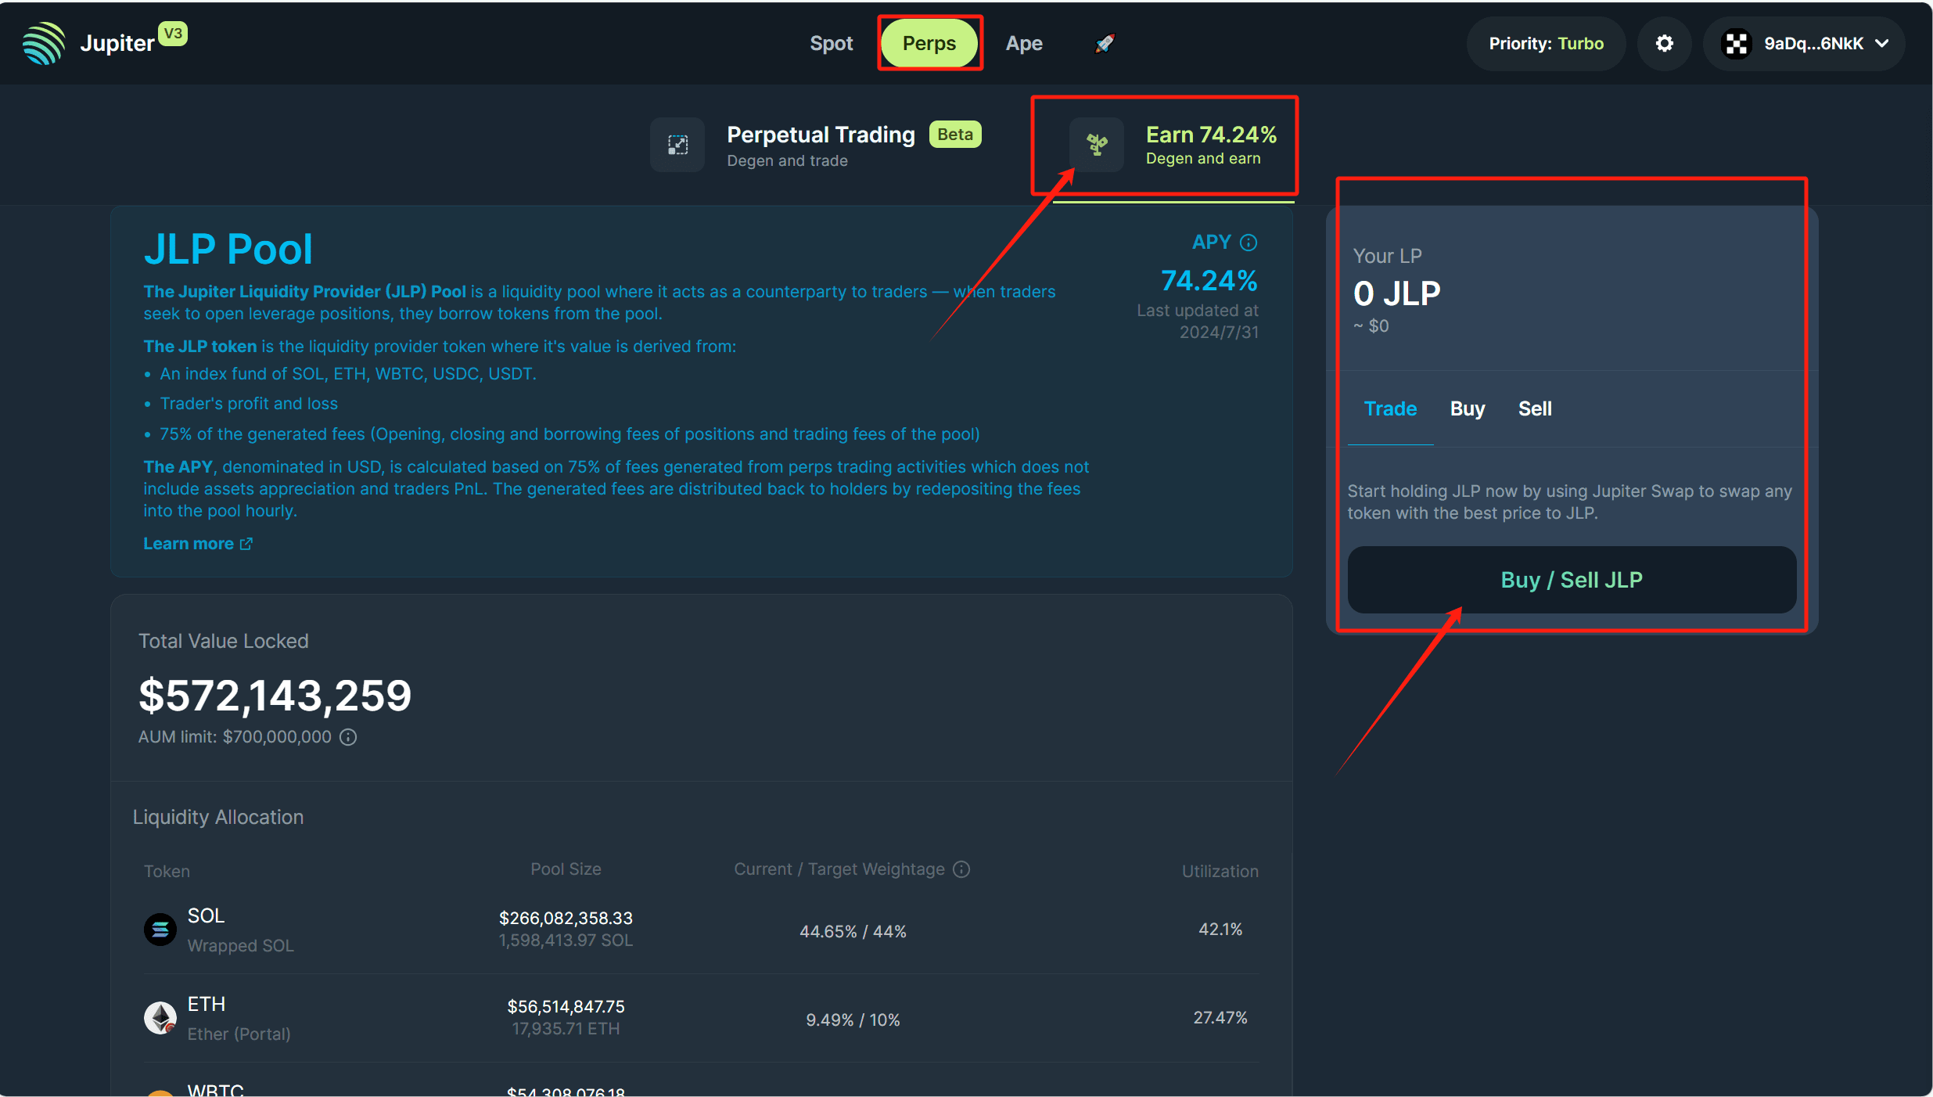Click the AUM limit info icon
This screenshot has height=1097, width=1933.
coord(348,737)
